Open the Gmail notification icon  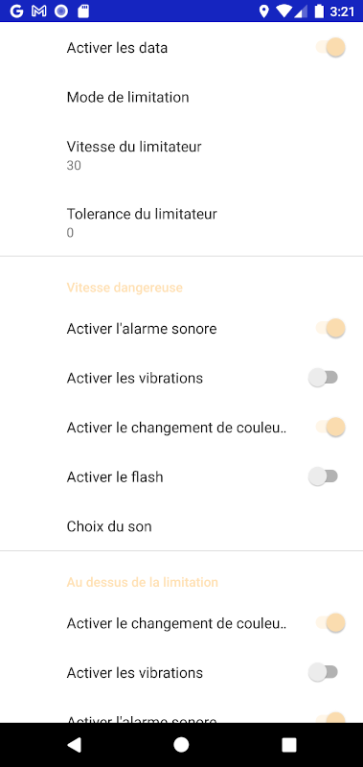pos(38,12)
